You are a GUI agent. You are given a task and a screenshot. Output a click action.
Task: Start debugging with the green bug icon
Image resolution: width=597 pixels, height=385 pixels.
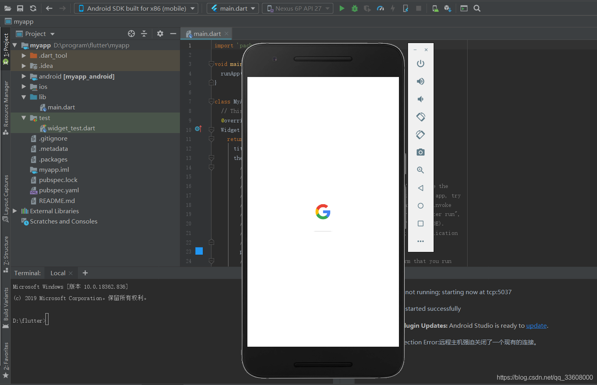[x=355, y=8]
